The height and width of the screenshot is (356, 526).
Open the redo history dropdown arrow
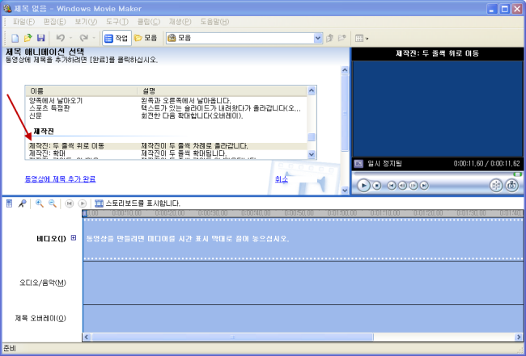pos(94,38)
